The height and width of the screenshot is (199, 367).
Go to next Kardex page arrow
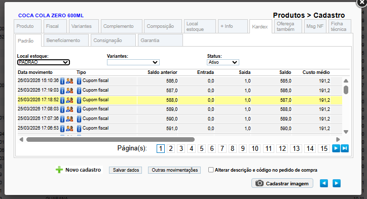click(336, 148)
